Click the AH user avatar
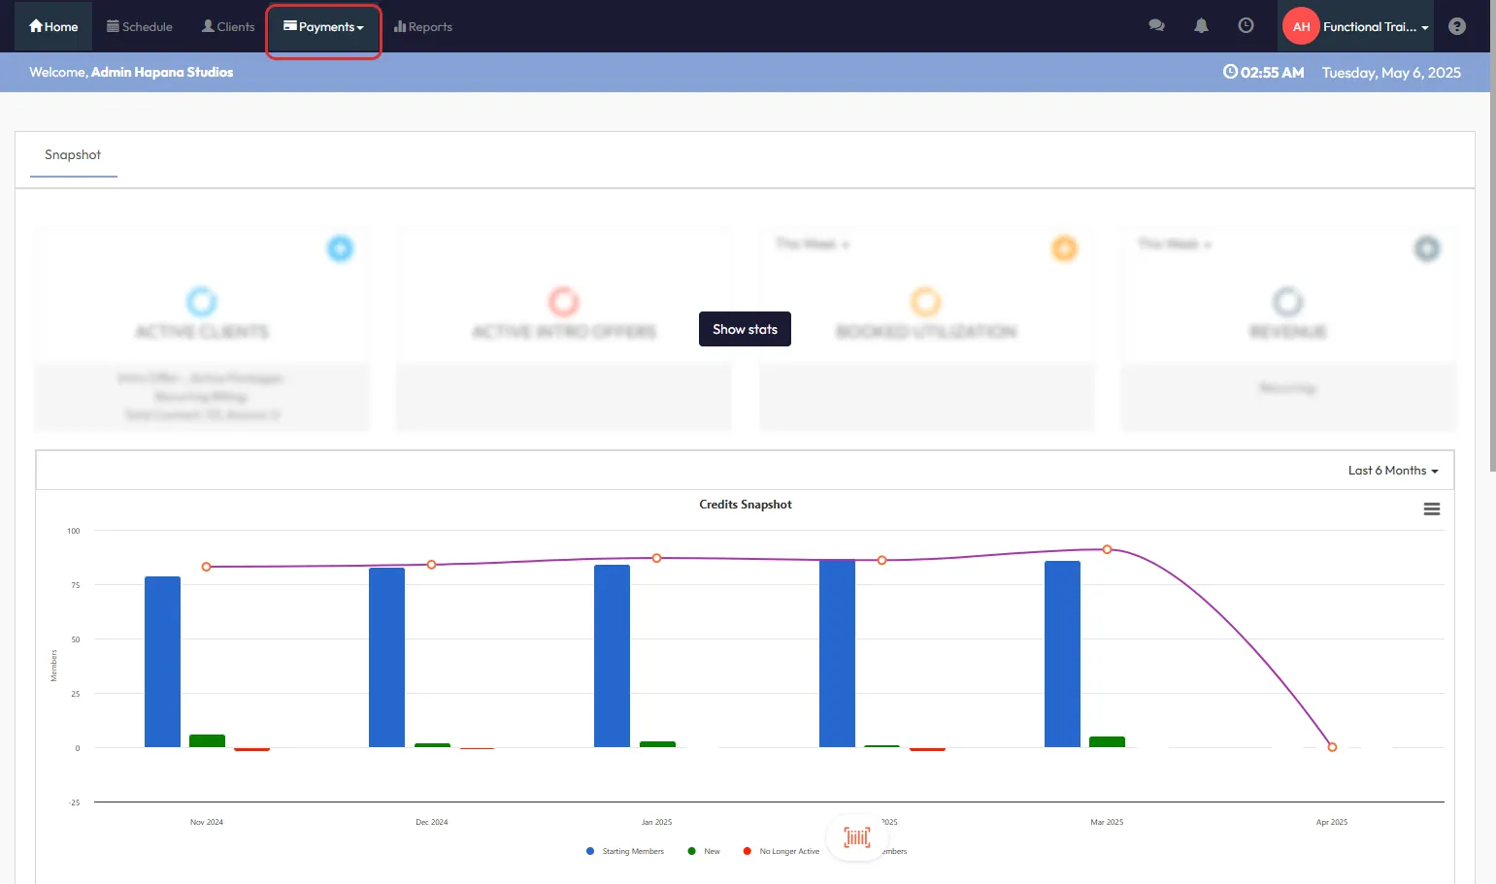 [x=1301, y=26]
